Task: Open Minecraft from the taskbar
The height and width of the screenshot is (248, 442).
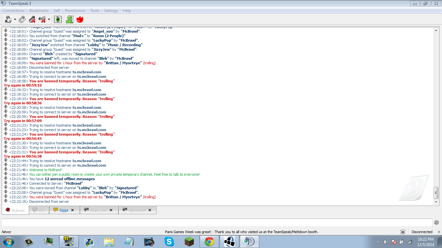Action: point(189,242)
